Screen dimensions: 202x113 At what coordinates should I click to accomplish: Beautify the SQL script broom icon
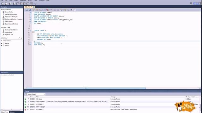(x=65, y=10)
